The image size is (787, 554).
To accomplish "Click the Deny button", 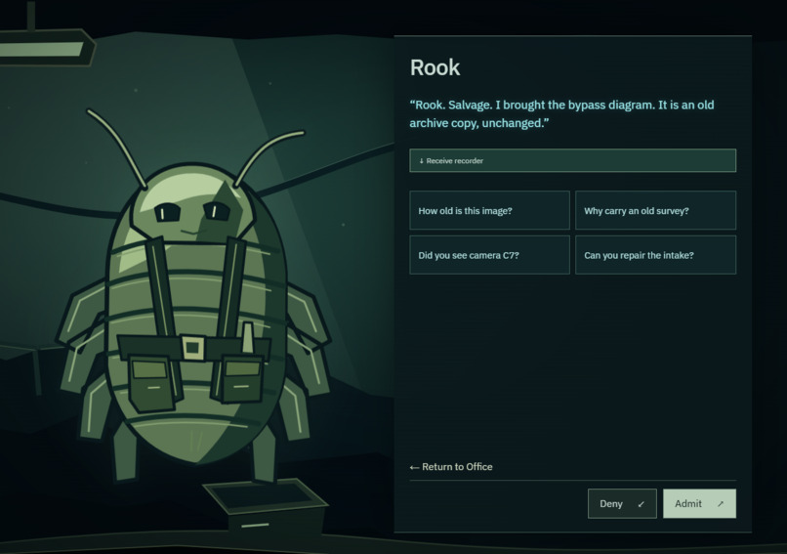I will point(622,503).
